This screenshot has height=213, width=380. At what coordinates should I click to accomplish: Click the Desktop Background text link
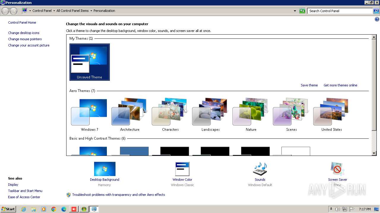(x=104, y=180)
